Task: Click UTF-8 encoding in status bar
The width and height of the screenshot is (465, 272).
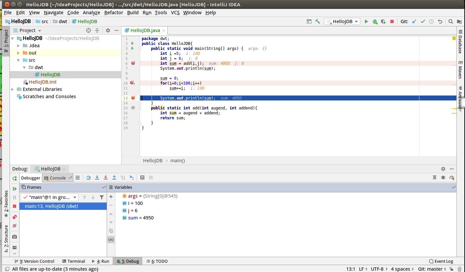Action: point(379,269)
